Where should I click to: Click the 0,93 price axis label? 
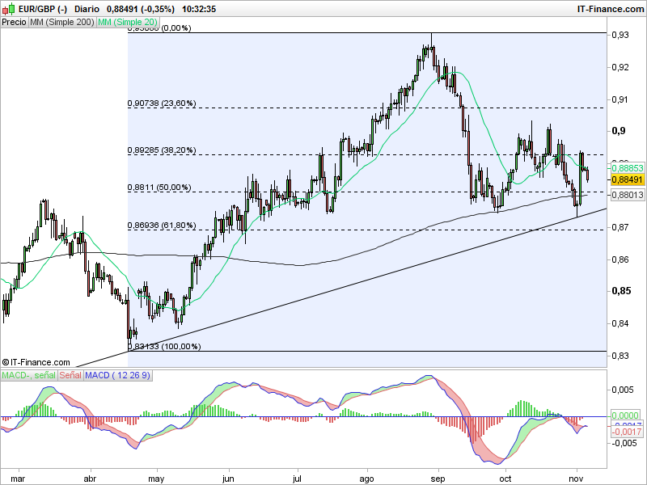[x=620, y=35]
